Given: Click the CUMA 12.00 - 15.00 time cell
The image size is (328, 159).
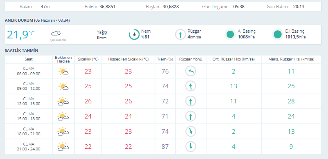Looking at the screenshot, I should (29, 101).
